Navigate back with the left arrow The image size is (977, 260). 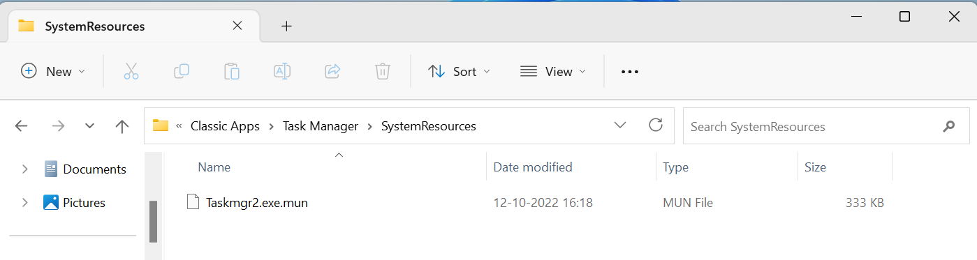pyautogui.click(x=22, y=126)
